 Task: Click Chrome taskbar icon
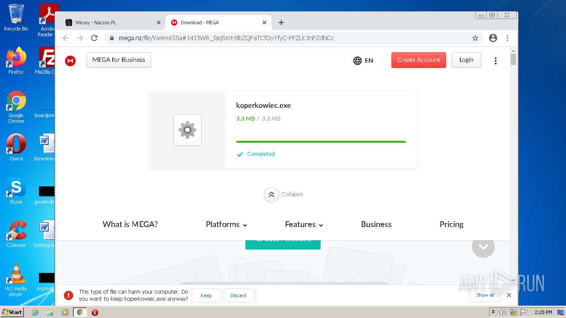coord(80,312)
